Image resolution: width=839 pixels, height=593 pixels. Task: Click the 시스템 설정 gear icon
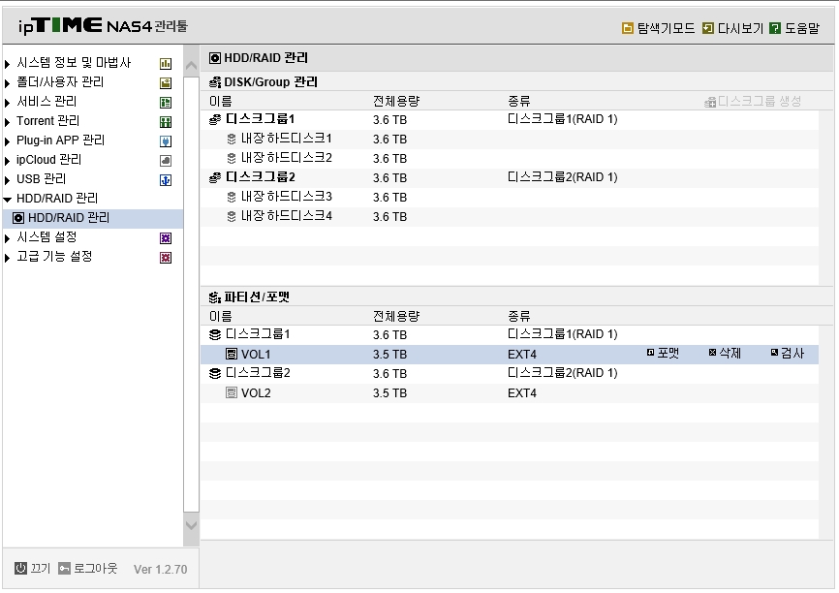pyautogui.click(x=166, y=238)
